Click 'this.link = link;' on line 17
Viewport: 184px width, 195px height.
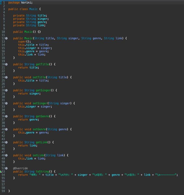coord(32,54)
